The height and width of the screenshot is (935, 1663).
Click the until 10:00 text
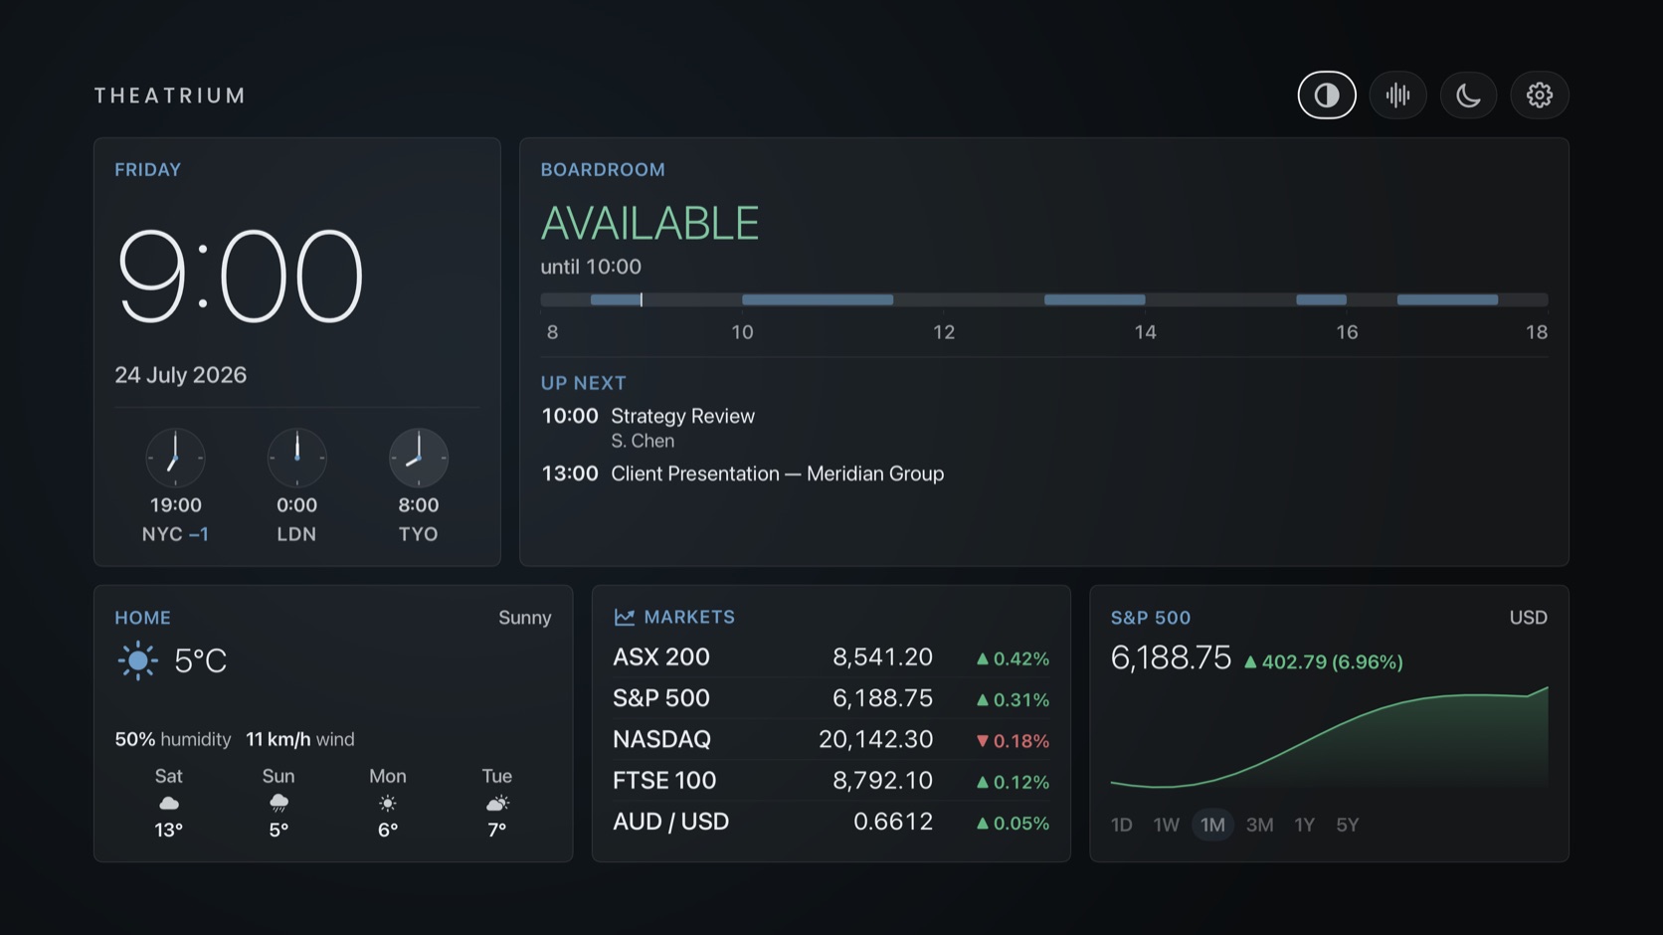[591, 267]
